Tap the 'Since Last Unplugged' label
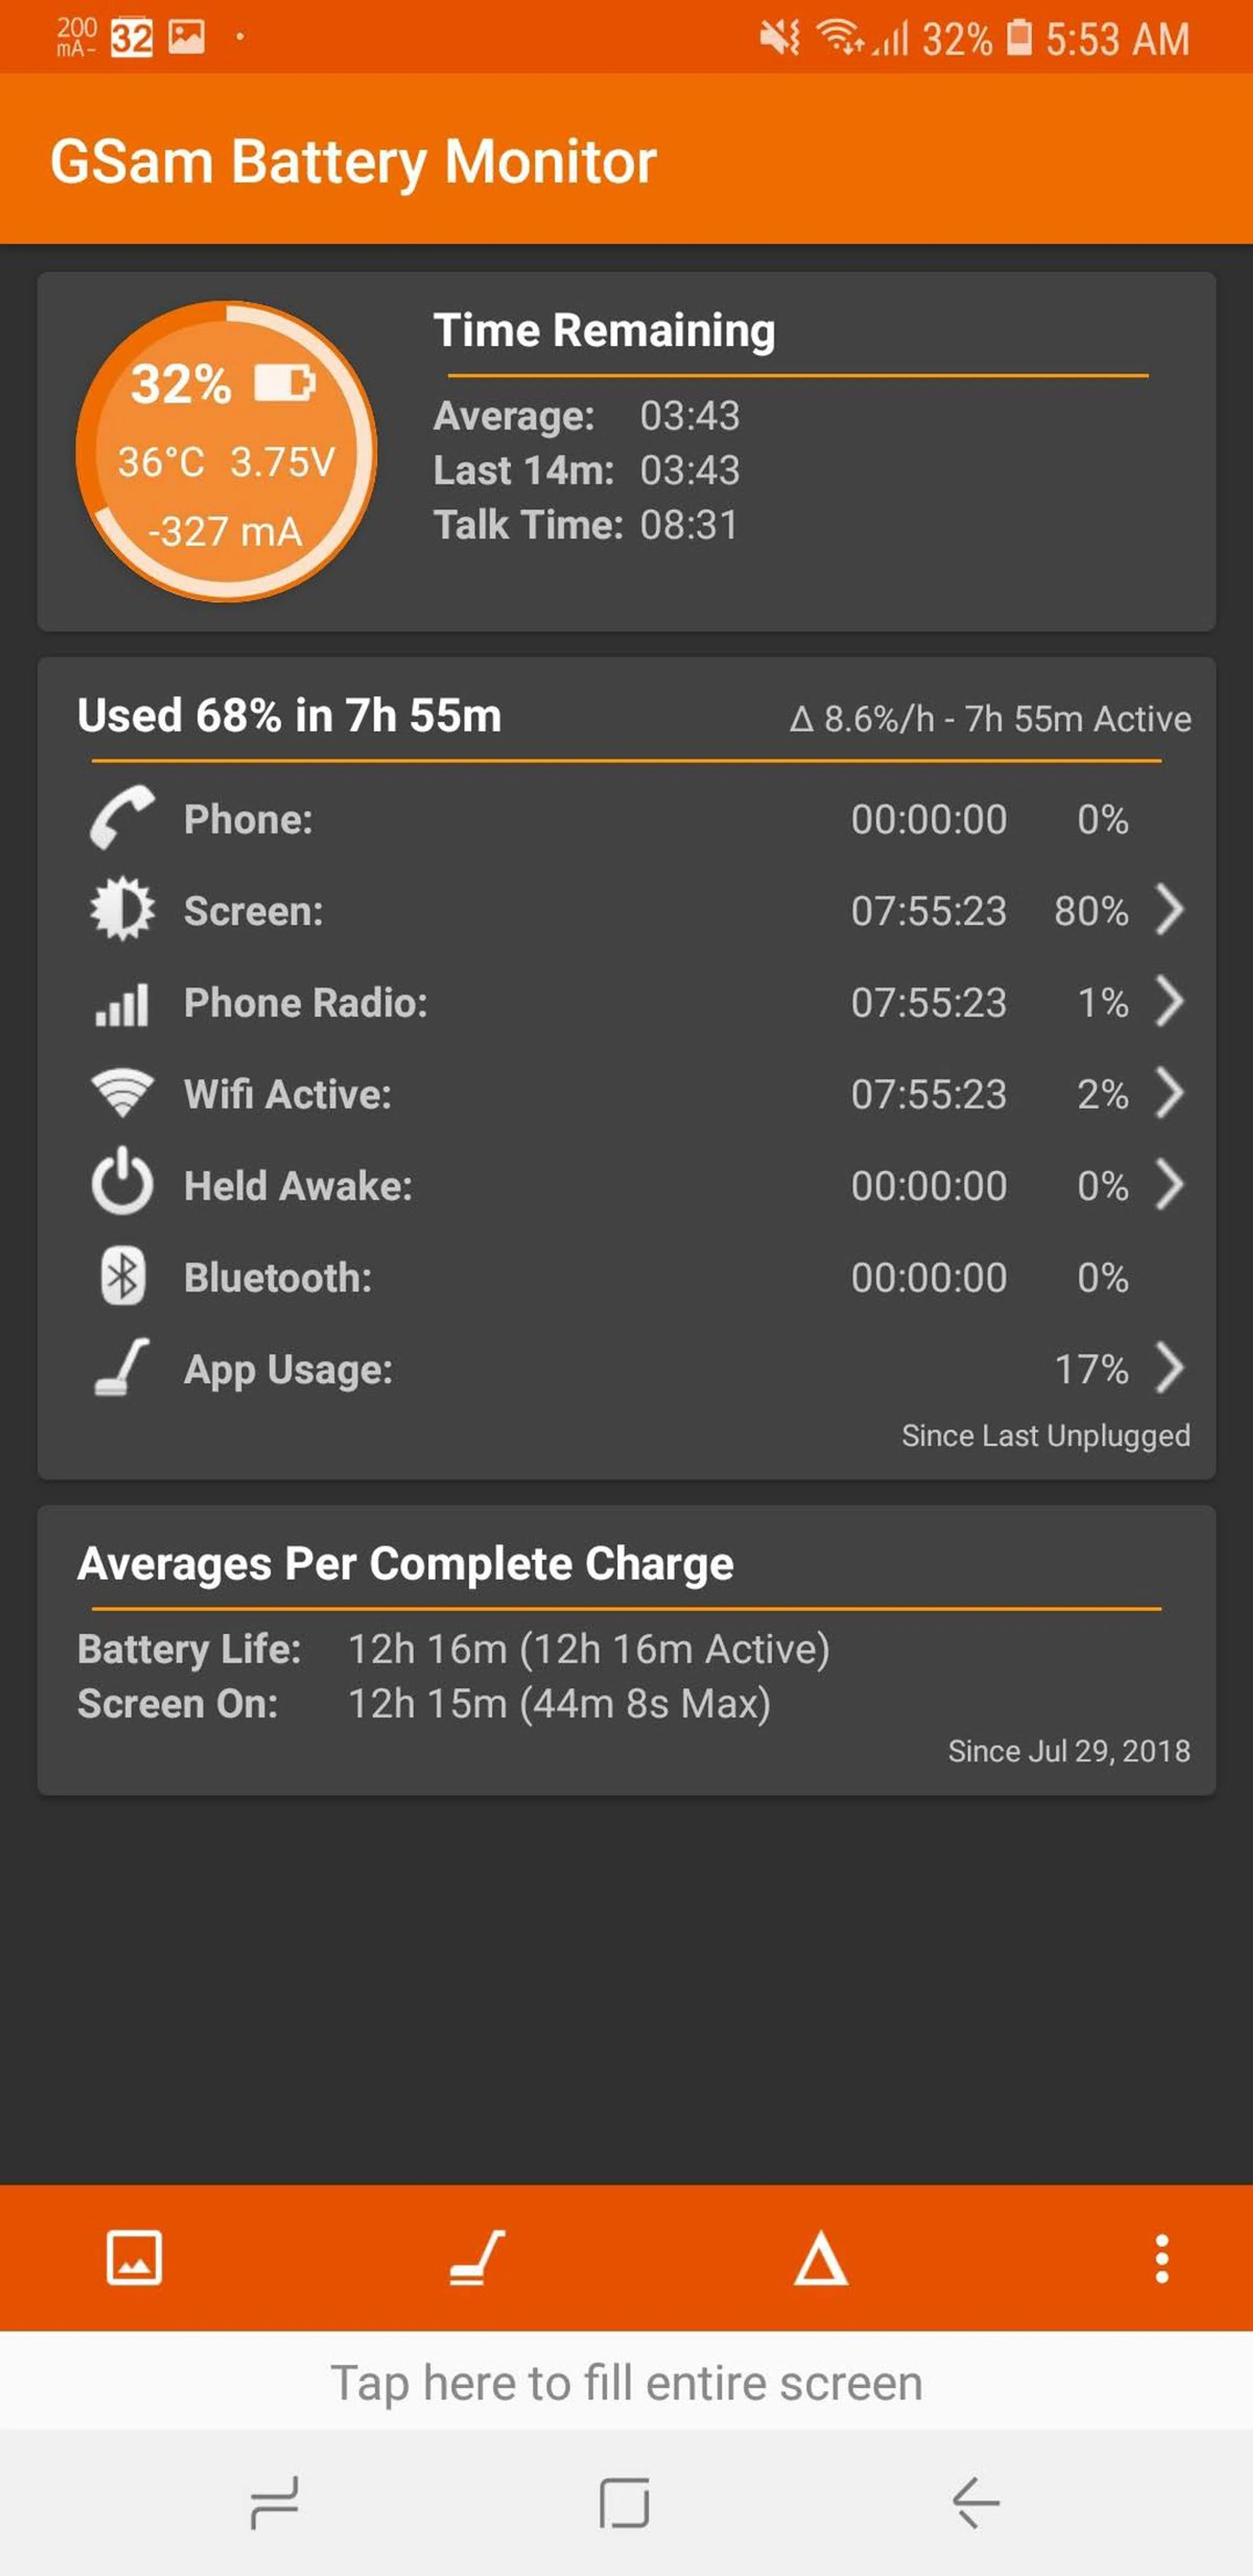 1045,1436
